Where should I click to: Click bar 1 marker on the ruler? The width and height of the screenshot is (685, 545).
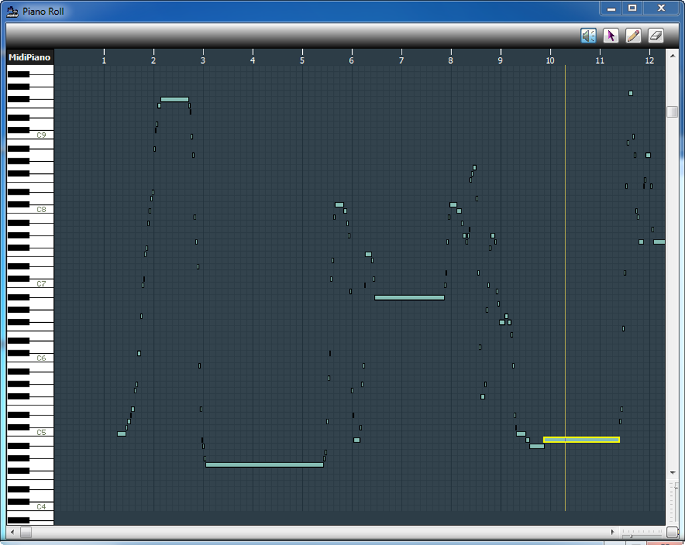point(104,60)
